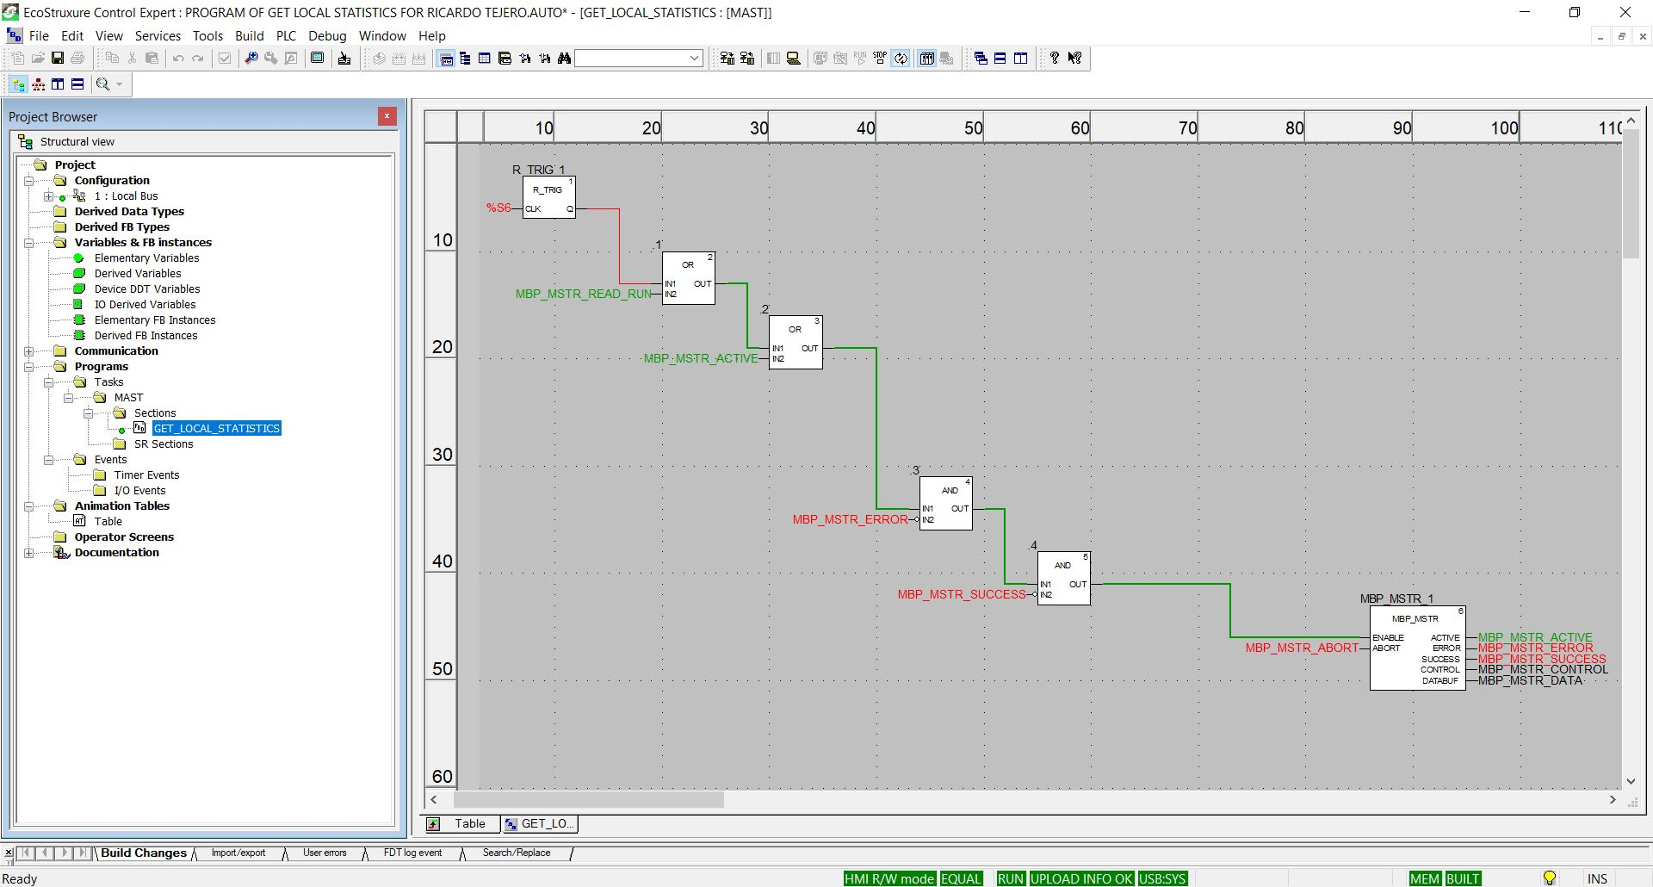The height and width of the screenshot is (887, 1653).
Task: Expand the 1 : Local Bus node
Action: [48, 196]
